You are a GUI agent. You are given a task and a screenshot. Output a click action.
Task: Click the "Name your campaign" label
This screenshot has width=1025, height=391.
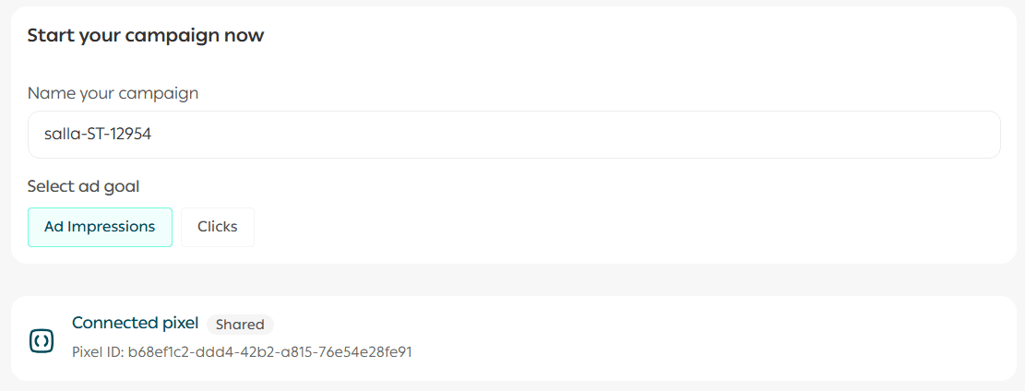point(113,93)
